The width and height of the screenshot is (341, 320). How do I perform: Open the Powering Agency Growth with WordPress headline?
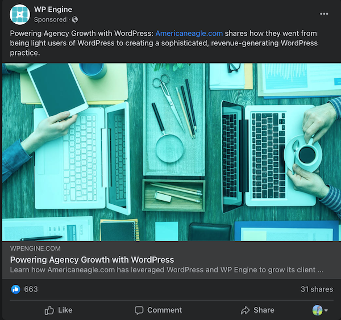pos(92,260)
